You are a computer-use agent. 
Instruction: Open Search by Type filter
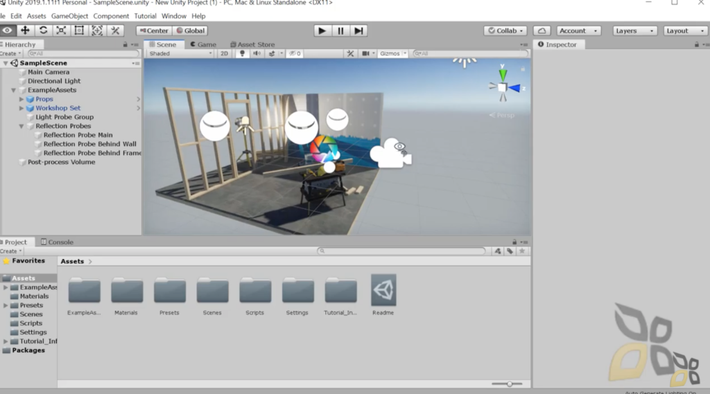click(498, 251)
